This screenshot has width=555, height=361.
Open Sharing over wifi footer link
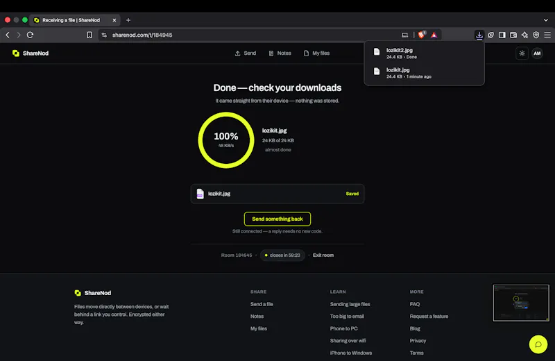(348, 340)
